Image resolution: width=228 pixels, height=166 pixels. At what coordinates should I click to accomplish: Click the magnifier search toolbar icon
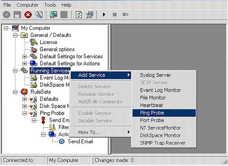[x=39, y=15]
